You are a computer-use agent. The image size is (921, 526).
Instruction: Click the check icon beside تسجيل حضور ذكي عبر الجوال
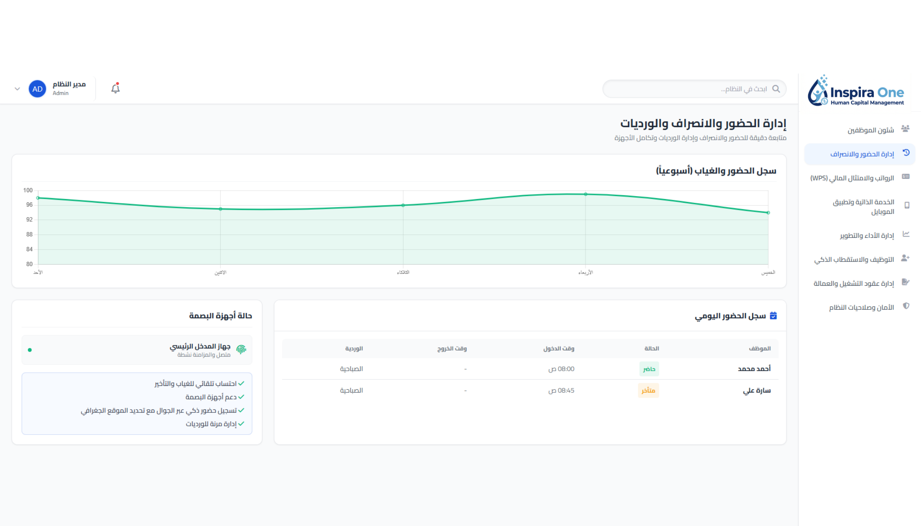pos(241,410)
